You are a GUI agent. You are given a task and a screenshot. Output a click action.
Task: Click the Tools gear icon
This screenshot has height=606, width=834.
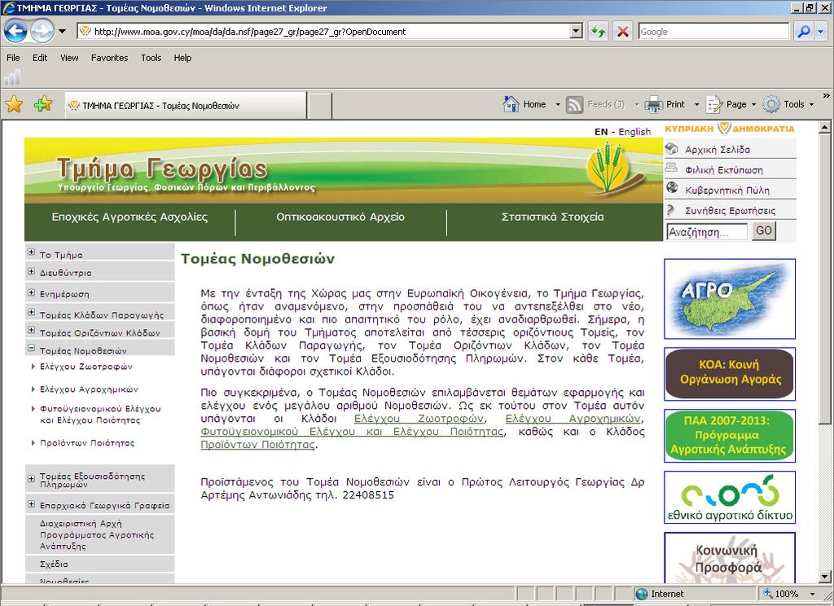771,104
